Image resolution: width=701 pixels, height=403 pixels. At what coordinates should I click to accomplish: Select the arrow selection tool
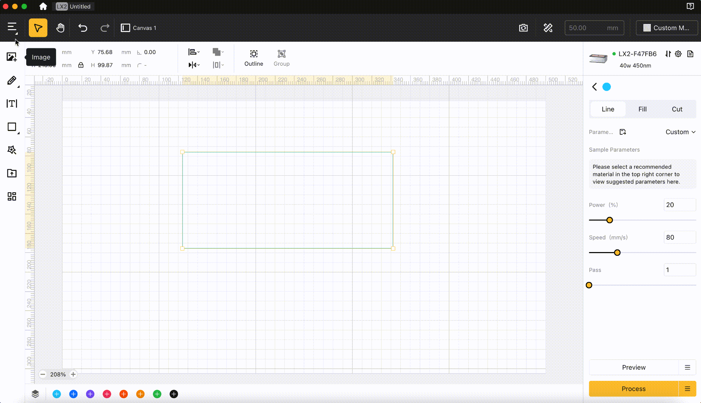pos(38,28)
